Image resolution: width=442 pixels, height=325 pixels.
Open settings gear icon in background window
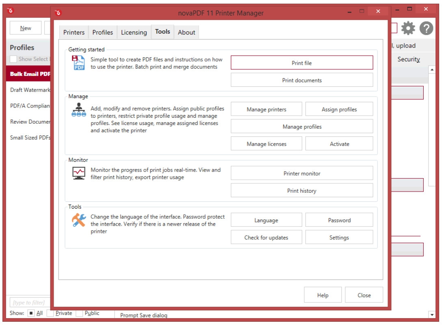(x=408, y=28)
